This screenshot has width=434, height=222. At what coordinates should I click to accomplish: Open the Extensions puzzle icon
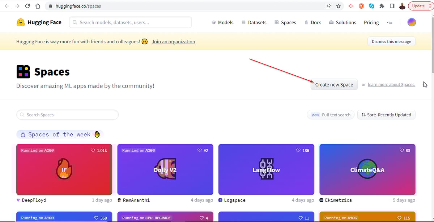[382, 6]
